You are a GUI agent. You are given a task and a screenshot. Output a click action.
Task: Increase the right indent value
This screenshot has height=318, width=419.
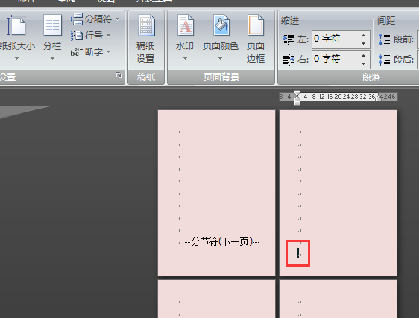click(363, 56)
